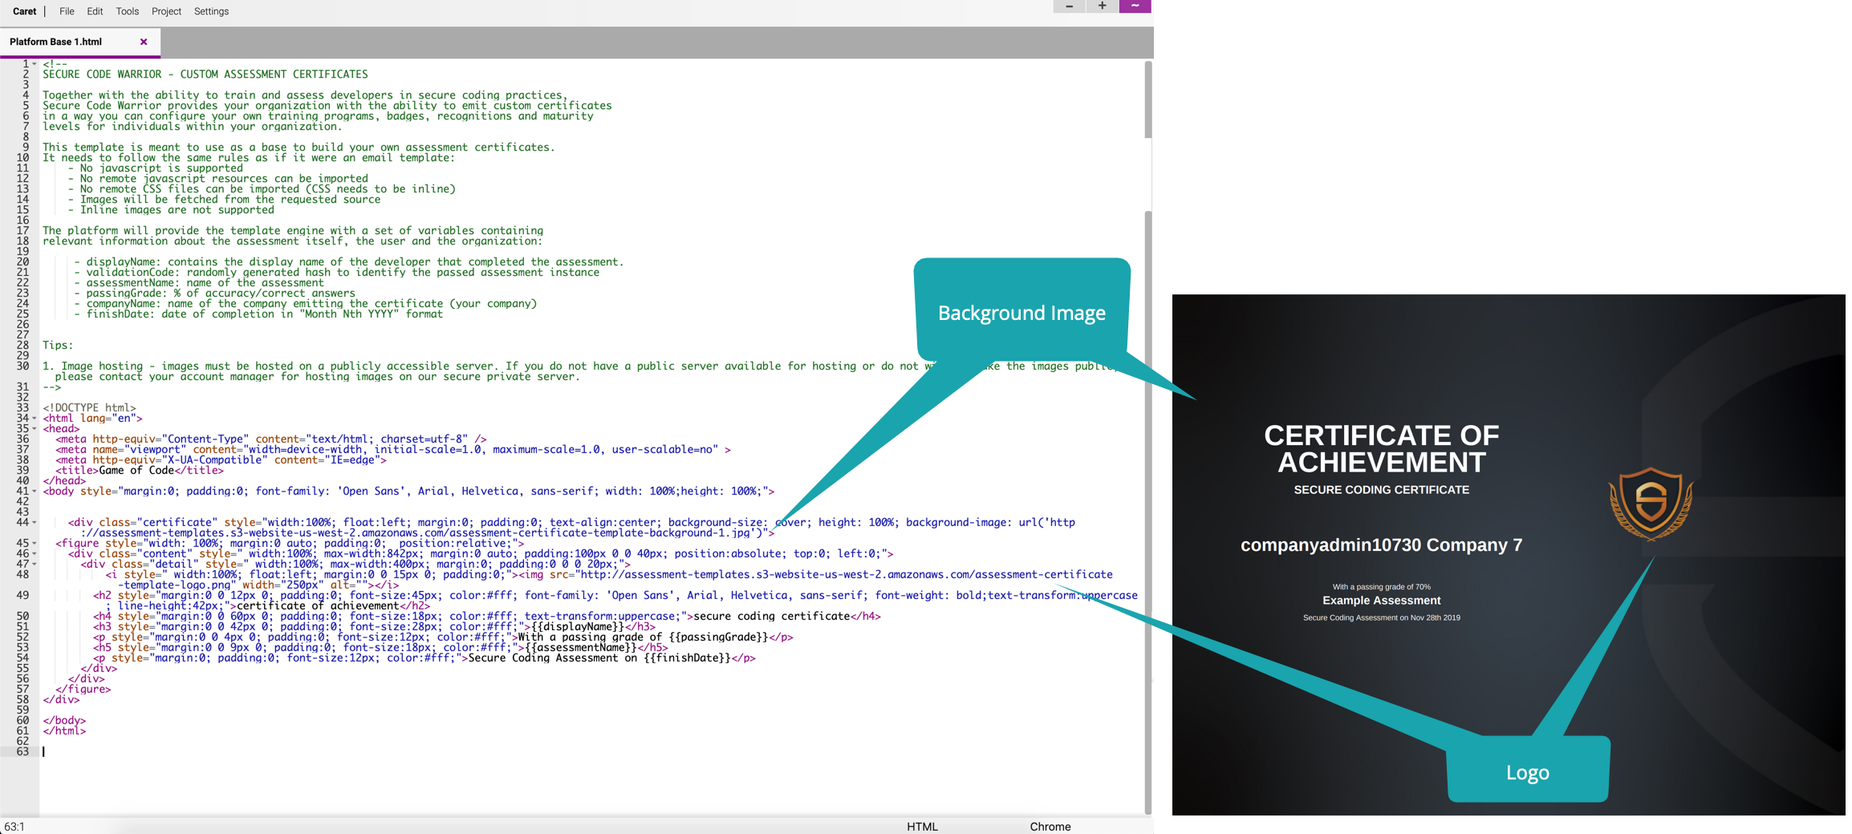Open the File menu
1852x834 pixels.
(x=66, y=10)
